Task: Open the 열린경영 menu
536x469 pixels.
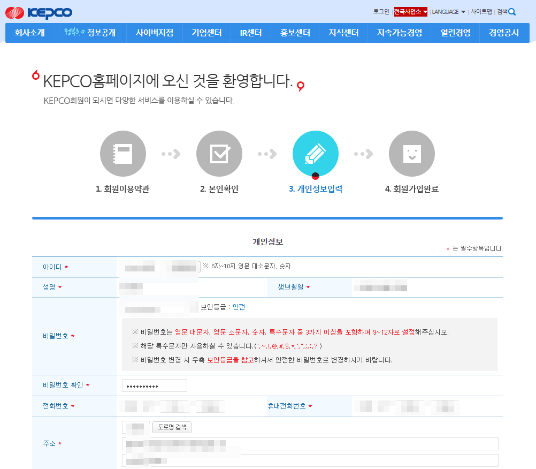Action: click(x=455, y=33)
